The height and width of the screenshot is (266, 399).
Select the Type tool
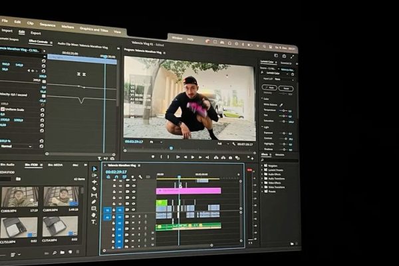(93, 222)
